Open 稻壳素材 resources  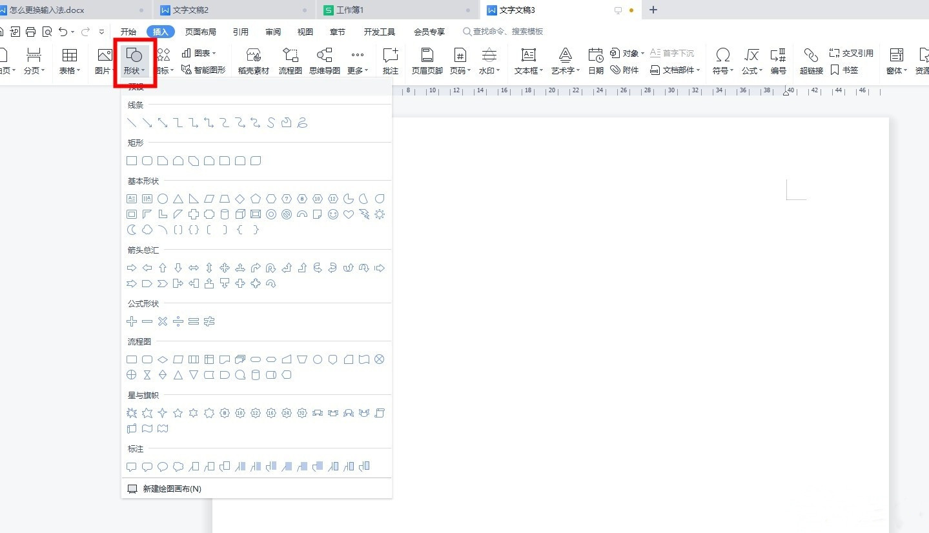(x=254, y=61)
